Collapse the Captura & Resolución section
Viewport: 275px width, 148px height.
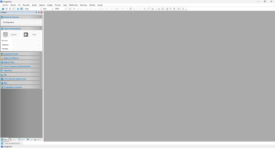(x=40, y=29)
